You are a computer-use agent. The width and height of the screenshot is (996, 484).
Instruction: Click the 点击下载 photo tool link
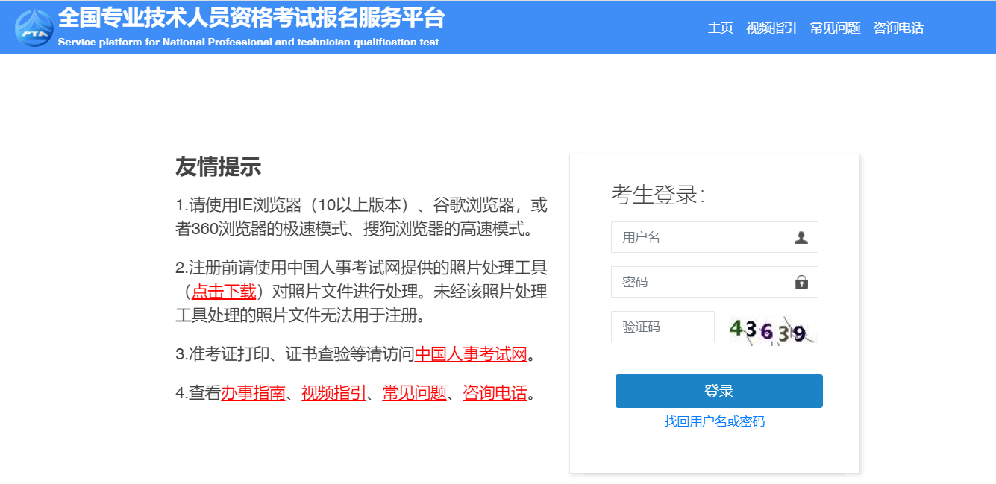[224, 292]
